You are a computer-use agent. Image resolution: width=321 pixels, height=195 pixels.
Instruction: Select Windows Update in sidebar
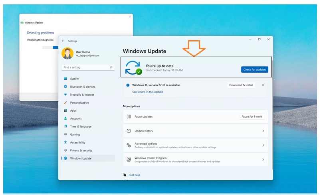tap(88, 158)
